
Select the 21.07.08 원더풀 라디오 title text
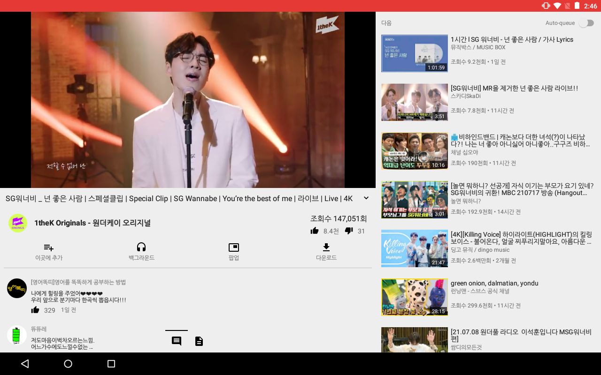point(521,335)
